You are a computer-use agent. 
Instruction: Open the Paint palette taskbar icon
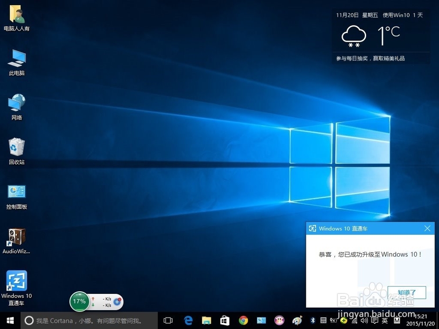click(297, 321)
